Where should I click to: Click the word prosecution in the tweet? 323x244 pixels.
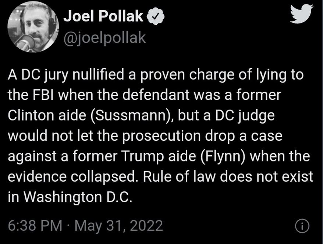161,136
